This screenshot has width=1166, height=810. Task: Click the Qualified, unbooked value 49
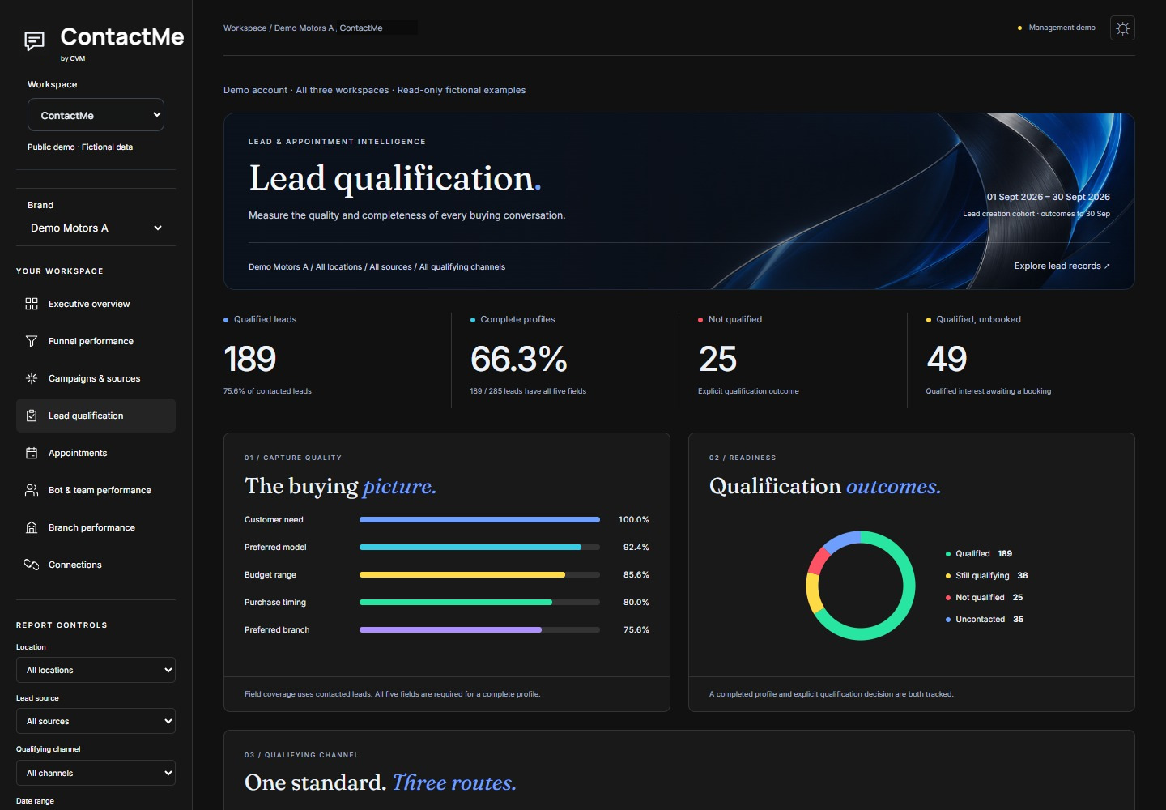(947, 359)
